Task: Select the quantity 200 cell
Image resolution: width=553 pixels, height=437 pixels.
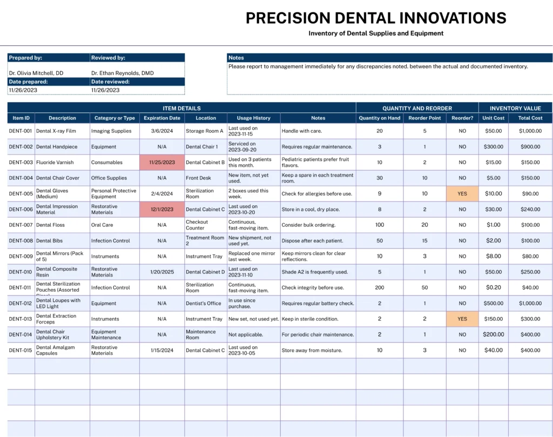Action: point(380,287)
